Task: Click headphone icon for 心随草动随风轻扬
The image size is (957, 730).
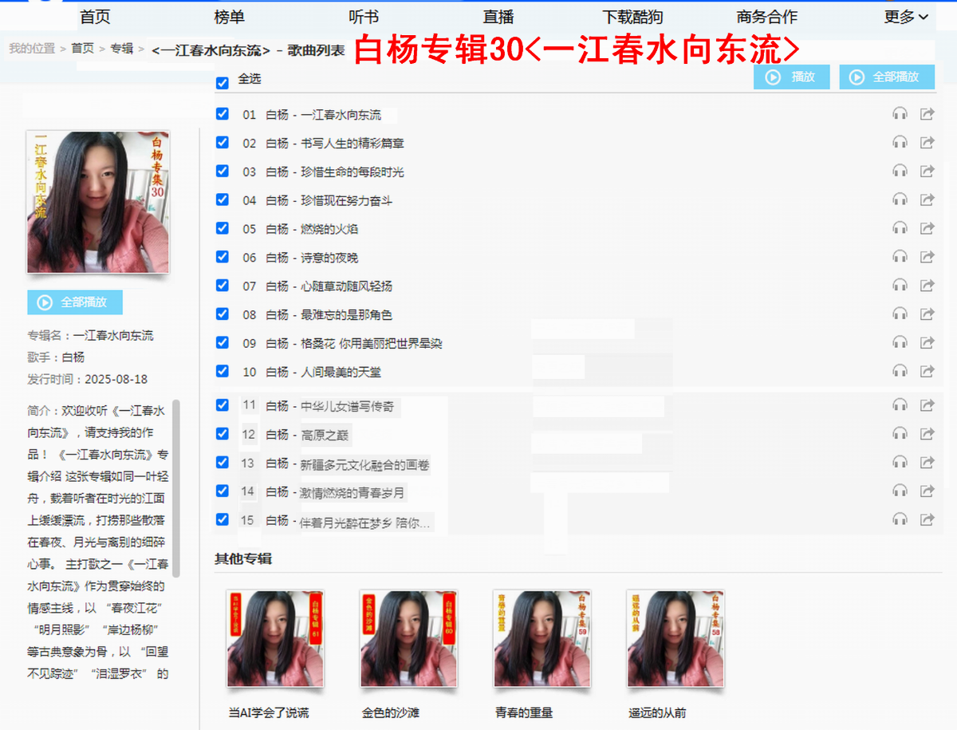Action: pos(900,286)
